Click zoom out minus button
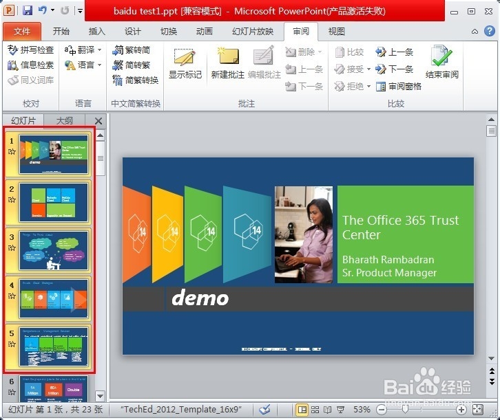 click(x=382, y=410)
